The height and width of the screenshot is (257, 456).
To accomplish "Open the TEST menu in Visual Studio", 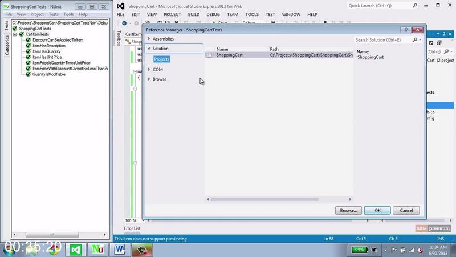I will 270,14.
